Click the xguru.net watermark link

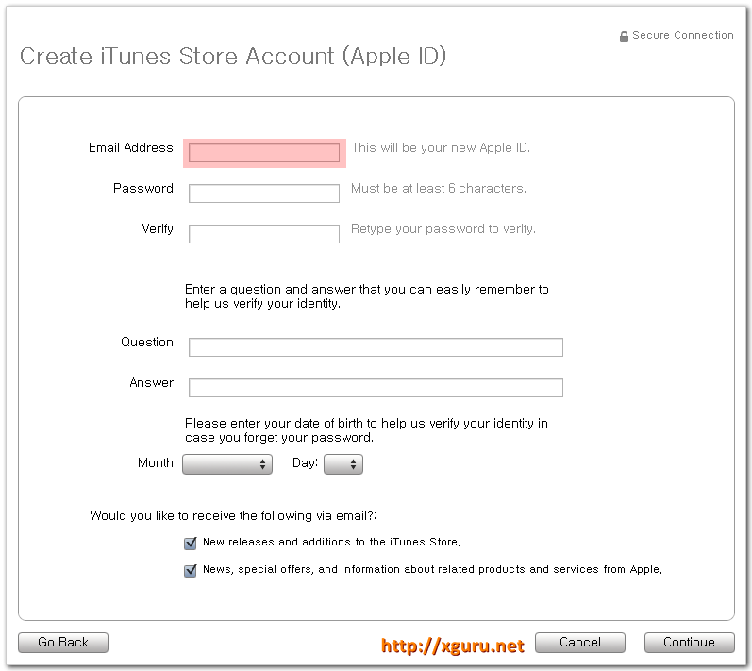click(452, 646)
